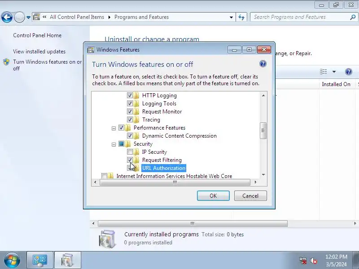Click the programs list horizontal scrollbar thumb
This screenshot has height=269, width=359.
tap(193, 223)
